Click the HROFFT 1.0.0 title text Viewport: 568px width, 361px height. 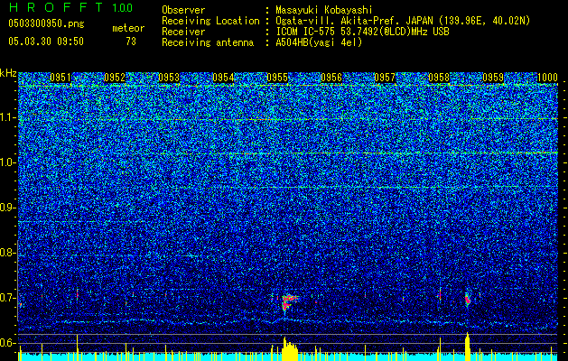click(x=71, y=7)
